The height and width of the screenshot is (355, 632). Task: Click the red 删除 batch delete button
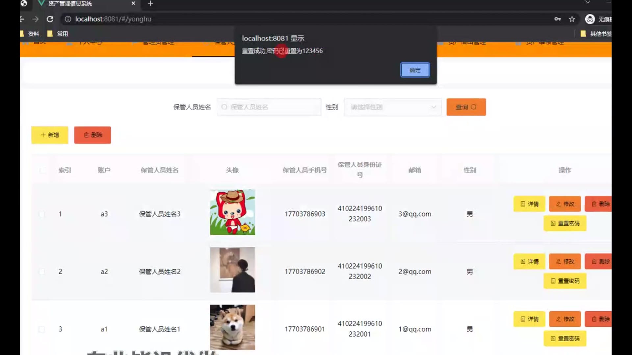coord(92,135)
